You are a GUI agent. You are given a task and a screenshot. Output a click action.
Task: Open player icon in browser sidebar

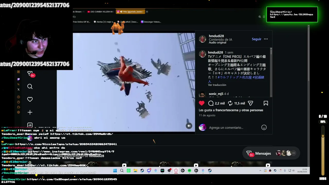[x=18, y=97]
